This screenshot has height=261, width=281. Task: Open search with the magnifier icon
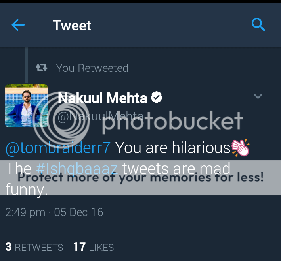pos(258,25)
